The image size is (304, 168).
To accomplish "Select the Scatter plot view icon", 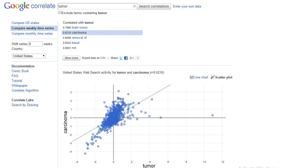I will click(x=213, y=77).
